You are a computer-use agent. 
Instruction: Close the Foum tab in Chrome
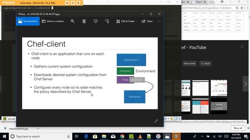(x=205, y=2)
